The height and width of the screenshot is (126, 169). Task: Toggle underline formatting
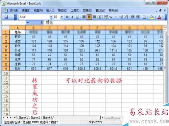(77, 17)
